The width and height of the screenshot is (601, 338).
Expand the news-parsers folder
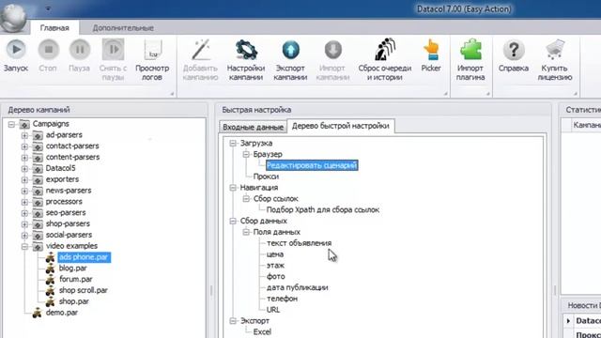click(25, 191)
